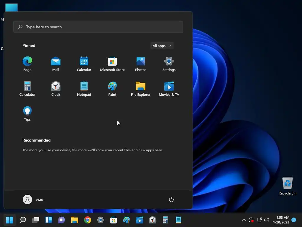Open Task View on the taskbar
Viewport: 302px width, 227px height.
coord(36,220)
